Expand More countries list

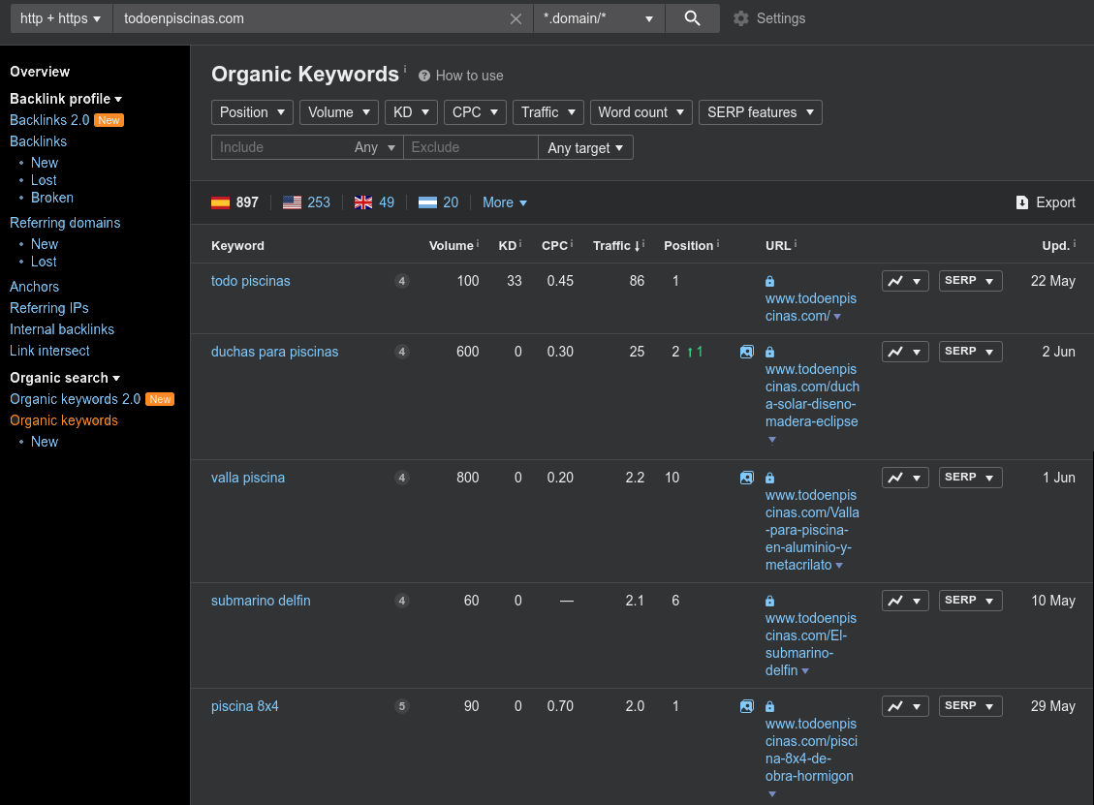tap(504, 202)
